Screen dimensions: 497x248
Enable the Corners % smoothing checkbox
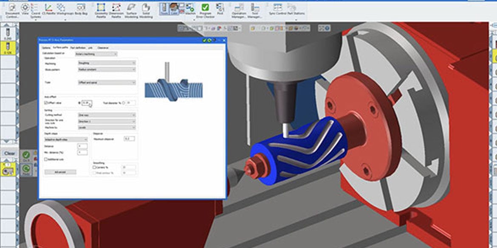94,167
